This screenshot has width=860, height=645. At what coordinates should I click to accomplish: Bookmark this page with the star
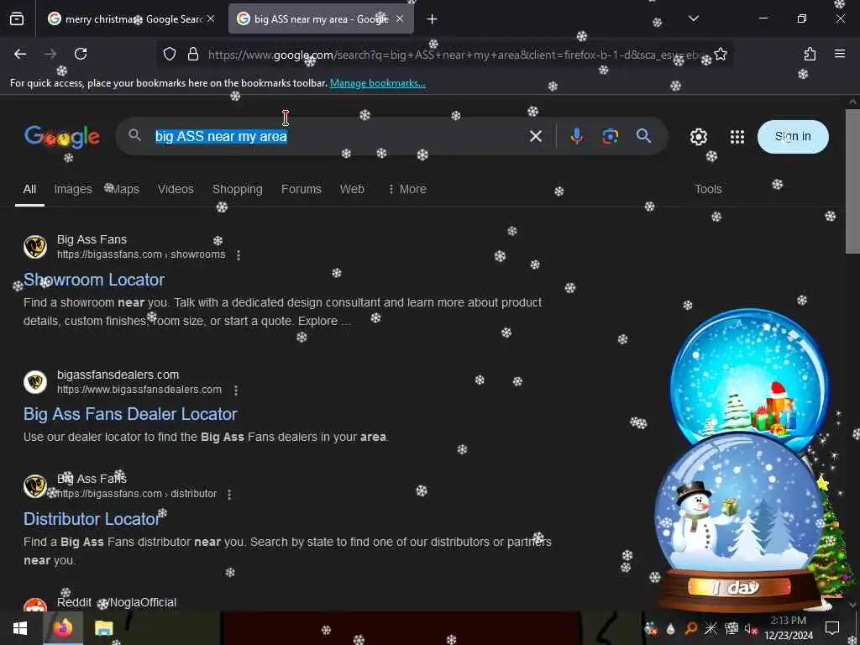click(721, 54)
